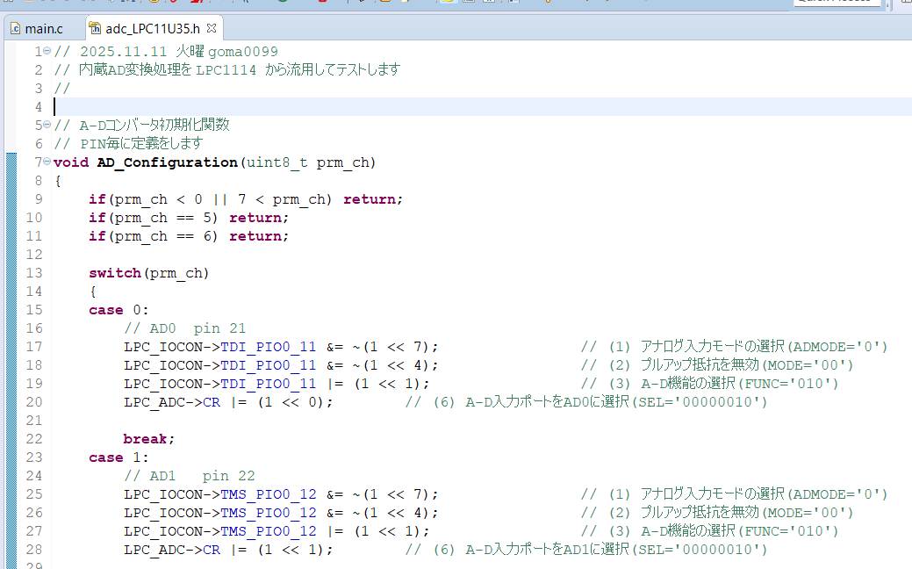Click TDI_PIO0_11 on line 17
912x569 pixels.
pyautogui.click(x=268, y=347)
